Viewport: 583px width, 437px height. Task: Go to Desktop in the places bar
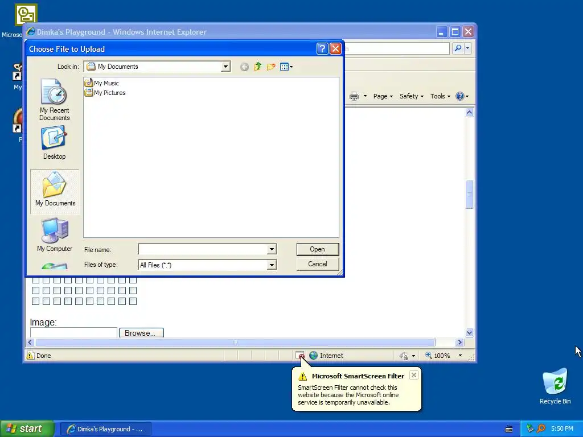pyautogui.click(x=54, y=143)
